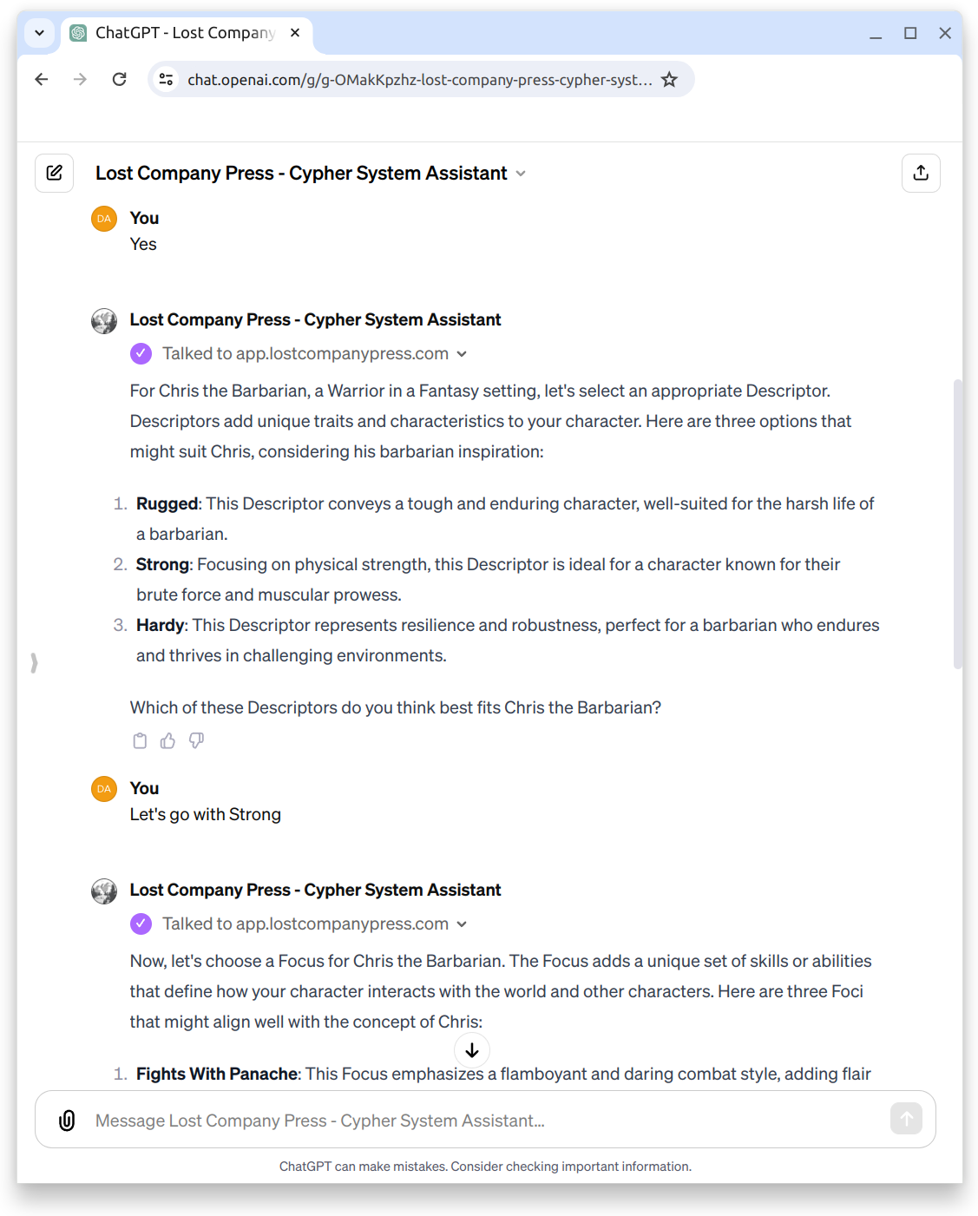Click the share conversation icon
The height and width of the screenshot is (1216, 978).
[921, 173]
